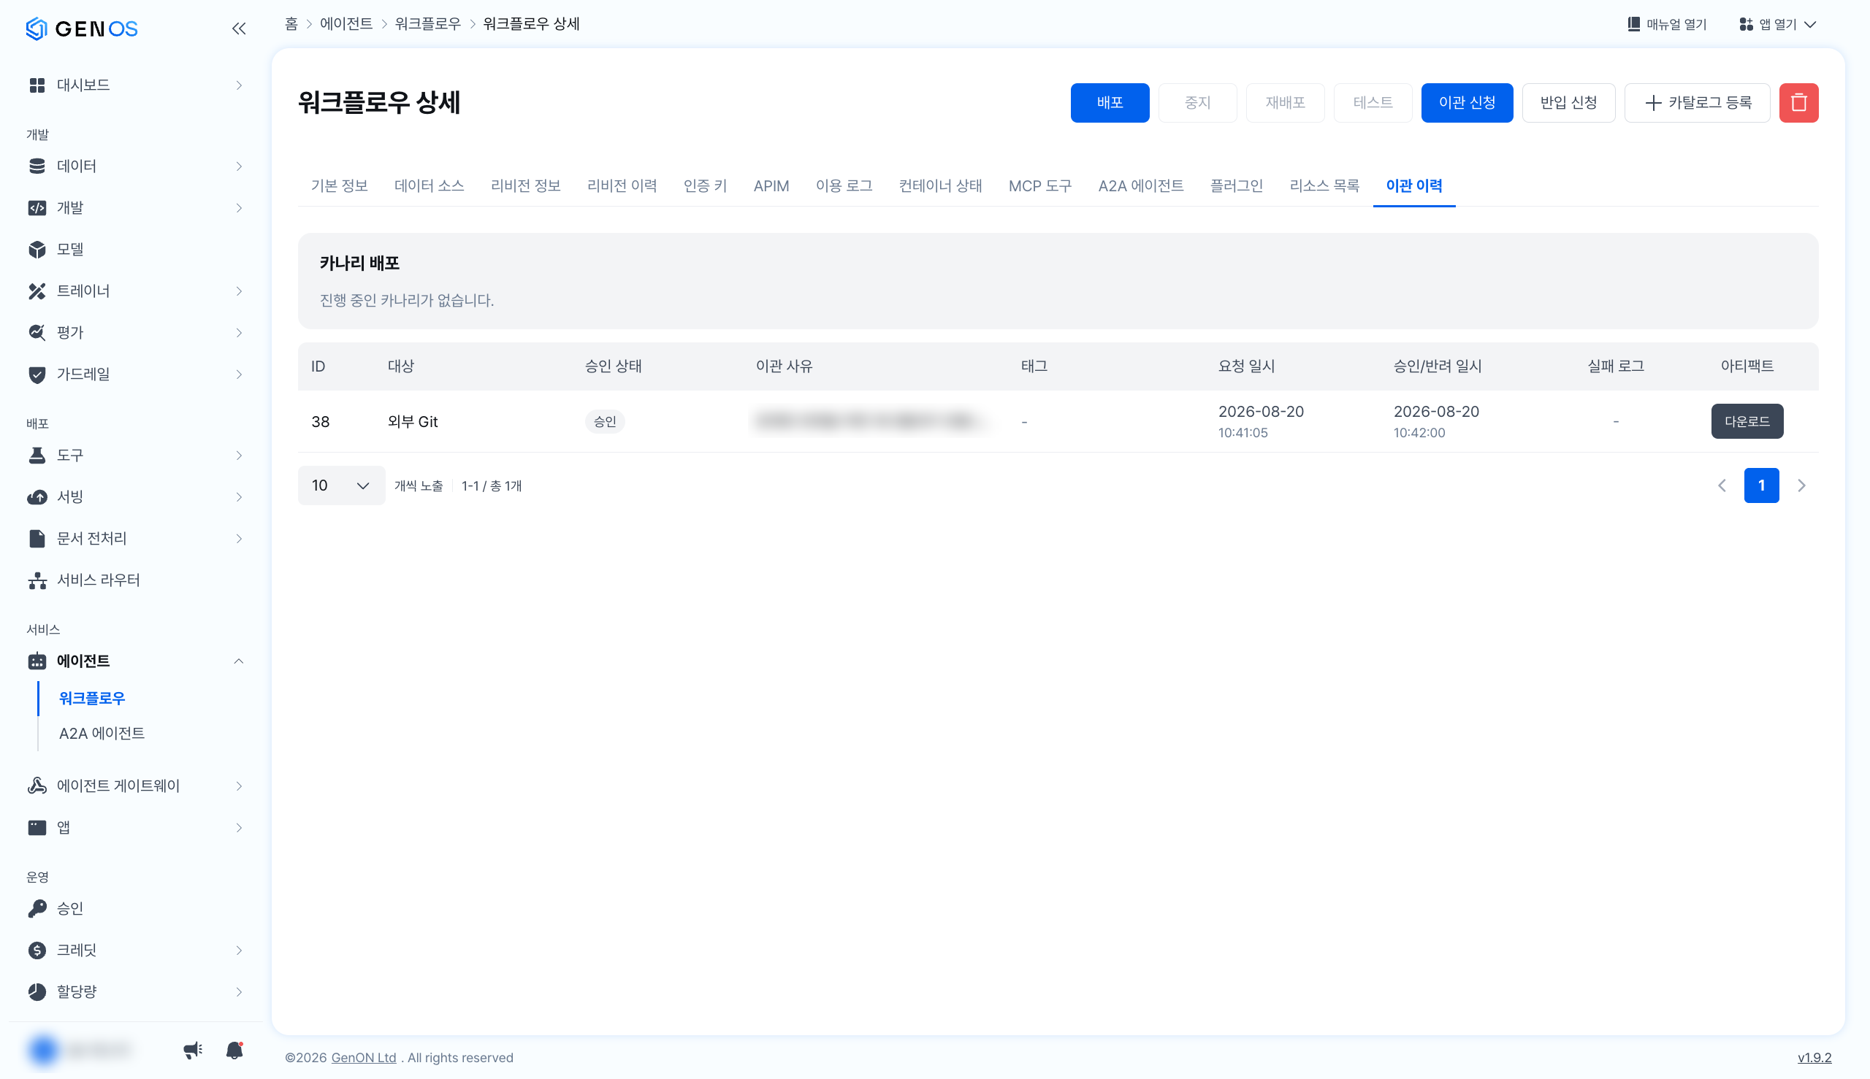Screen dimensions: 1870x1079
Task: Open A2A 에이전트 in sidebar
Action: point(102,733)
